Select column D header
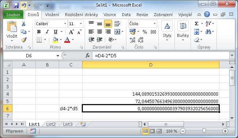Viewport: 238px width, 138px height. tap(151, 65)
